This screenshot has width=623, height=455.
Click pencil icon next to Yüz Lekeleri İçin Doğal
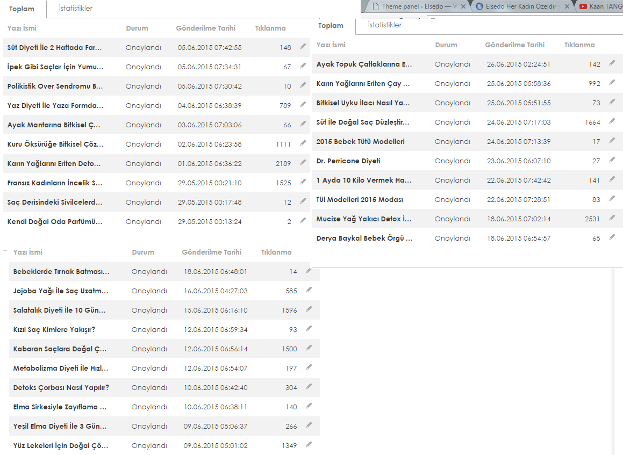[x=309, y=445]
